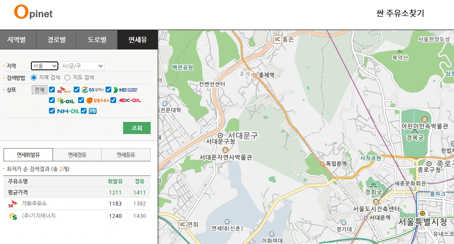Click the 북악산 mountain marker on map
The height and width of the screenshot is (244, 454).
(x=400, y=51)
